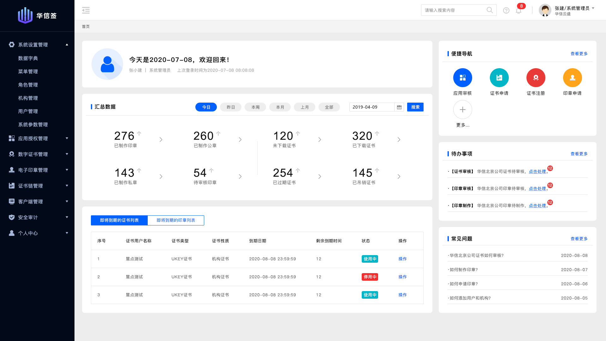The image size is (606, 341).
Task: Switch to 即将到期的证书列表 tab
Action: click(x=119, y=220)
